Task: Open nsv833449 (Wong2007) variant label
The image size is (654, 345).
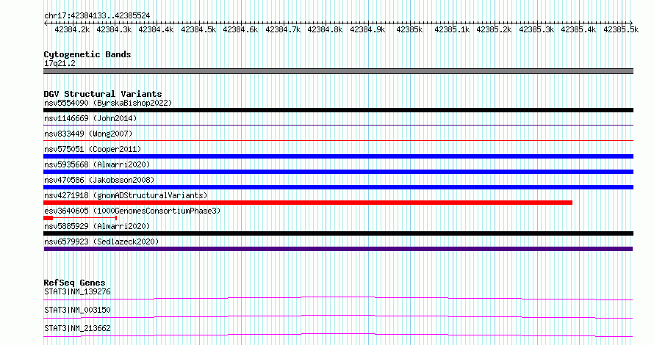Action: (x=88, y=134)
